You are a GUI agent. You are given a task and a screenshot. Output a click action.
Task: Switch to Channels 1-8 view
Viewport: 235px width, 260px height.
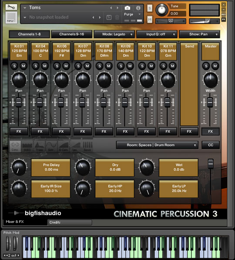click(x=29, y=34)
